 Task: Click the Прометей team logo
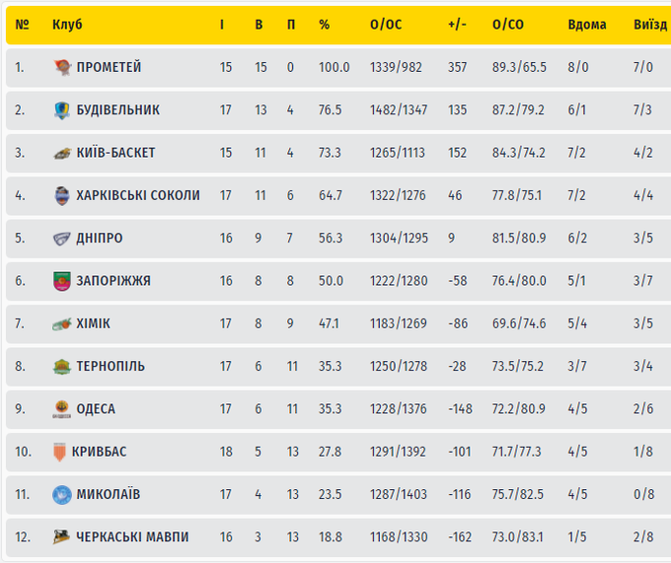tap(61, 68)
